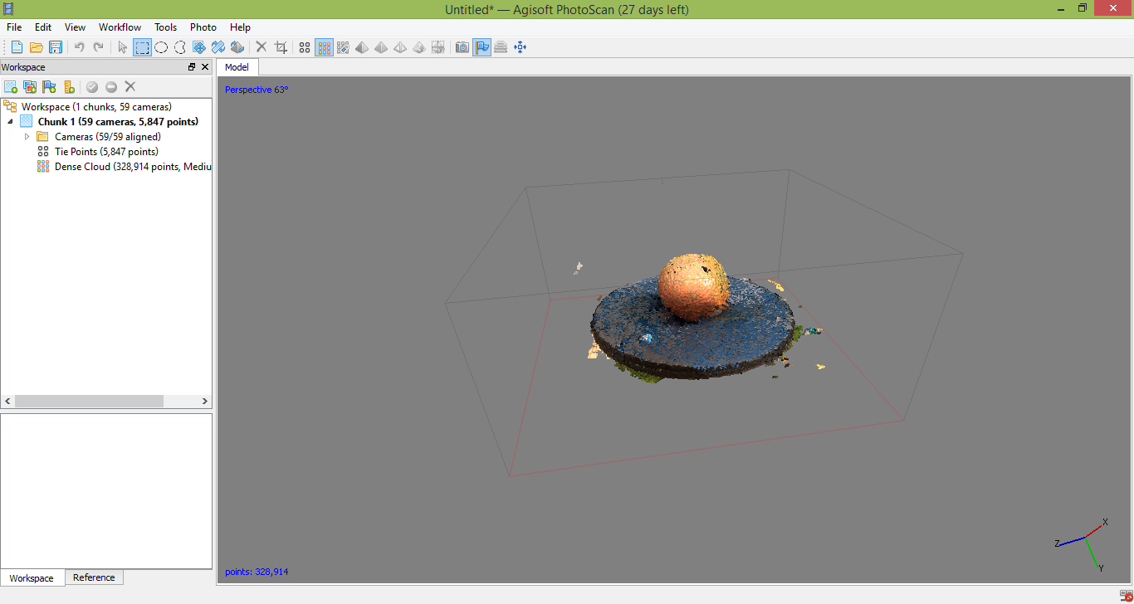The width and height of the screenshot is (1134, 604).
Task: Click the Workspace scrollbar left arrow
Action: pyautogui.click(x=7, y=401)
